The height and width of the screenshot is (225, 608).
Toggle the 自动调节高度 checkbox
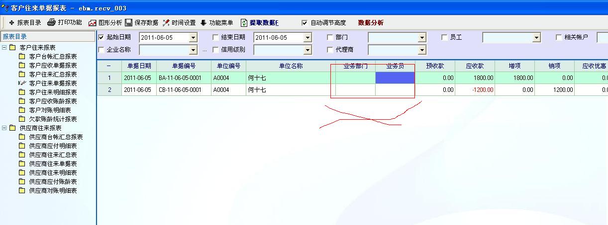pyautogui.click(x=304, y=23)
